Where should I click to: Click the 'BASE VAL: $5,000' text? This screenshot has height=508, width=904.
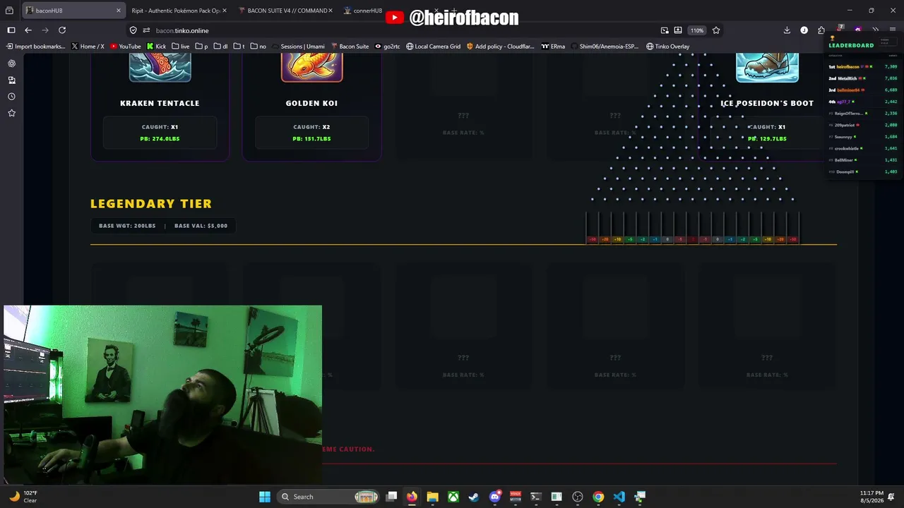[201, 226]
